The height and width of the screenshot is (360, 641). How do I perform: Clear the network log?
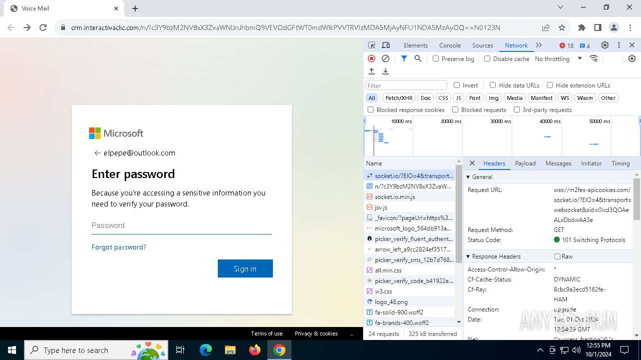click(x=386, y=58)
